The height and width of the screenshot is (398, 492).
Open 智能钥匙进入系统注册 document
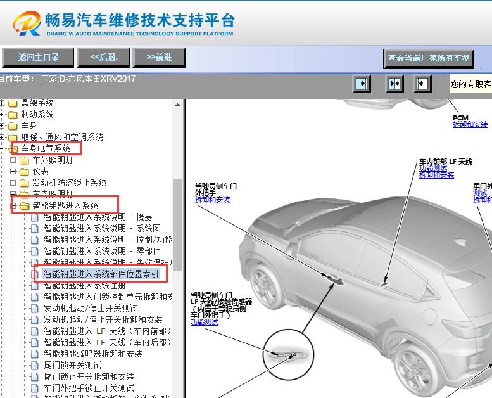tap(84, 285)
